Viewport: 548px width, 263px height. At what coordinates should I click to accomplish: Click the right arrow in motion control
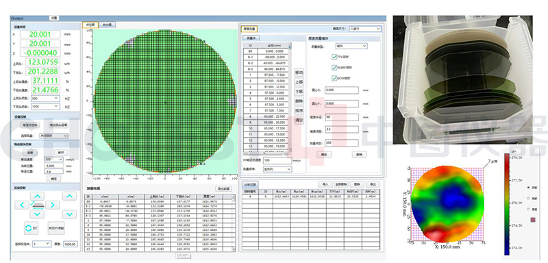coord(53,205)
